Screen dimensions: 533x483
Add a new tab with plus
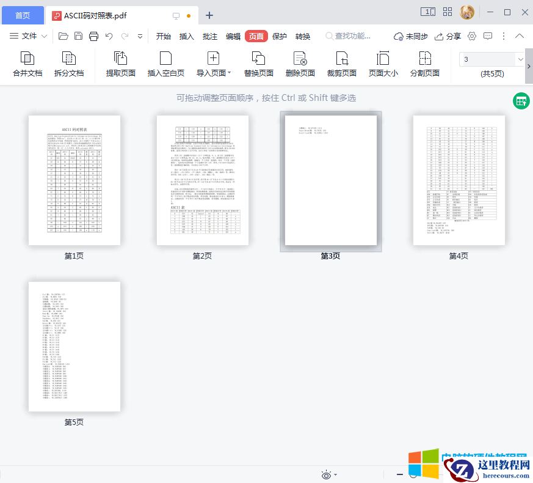pos(209,15)
